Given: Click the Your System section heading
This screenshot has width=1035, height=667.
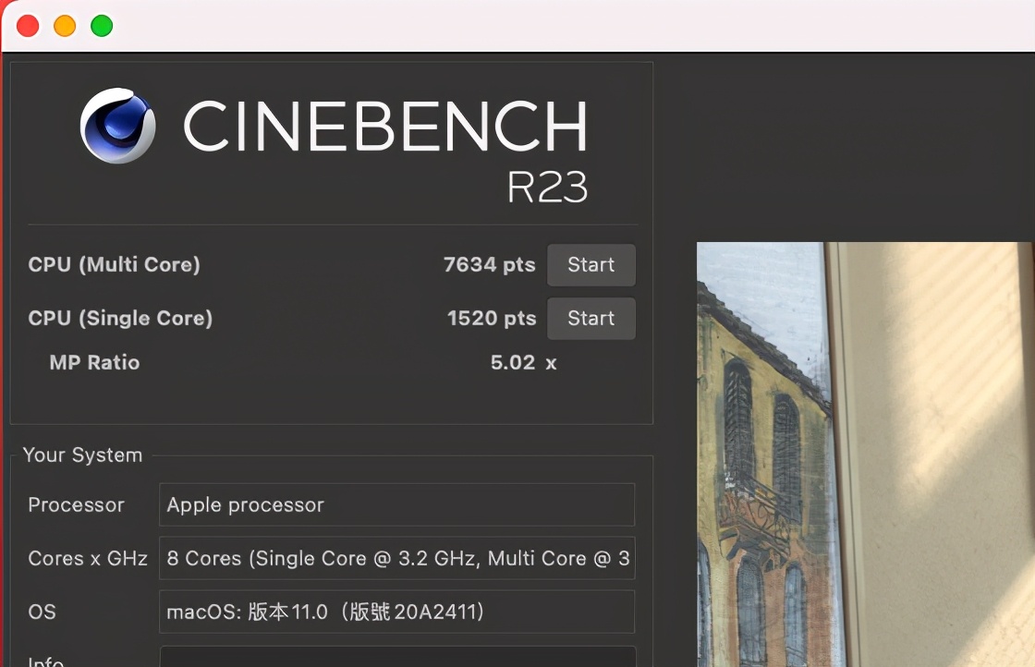Looking at the screenshot, I should click(82, 455).
